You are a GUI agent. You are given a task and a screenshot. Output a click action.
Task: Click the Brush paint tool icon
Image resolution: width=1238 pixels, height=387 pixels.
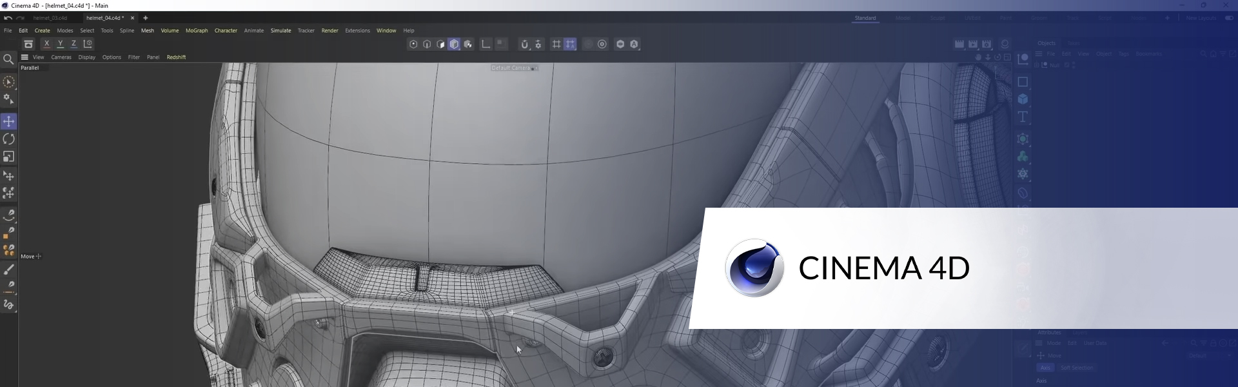click(8, 270)
